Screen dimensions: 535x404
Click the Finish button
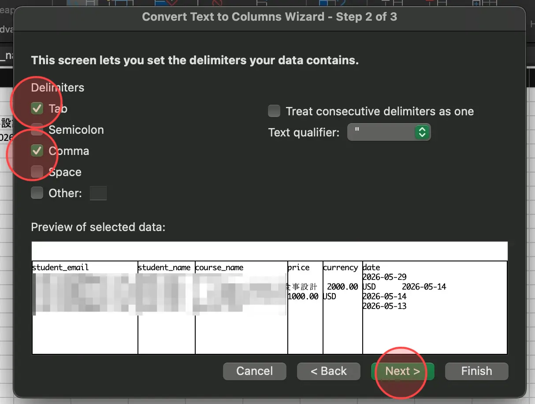click(x=477, y=371)
